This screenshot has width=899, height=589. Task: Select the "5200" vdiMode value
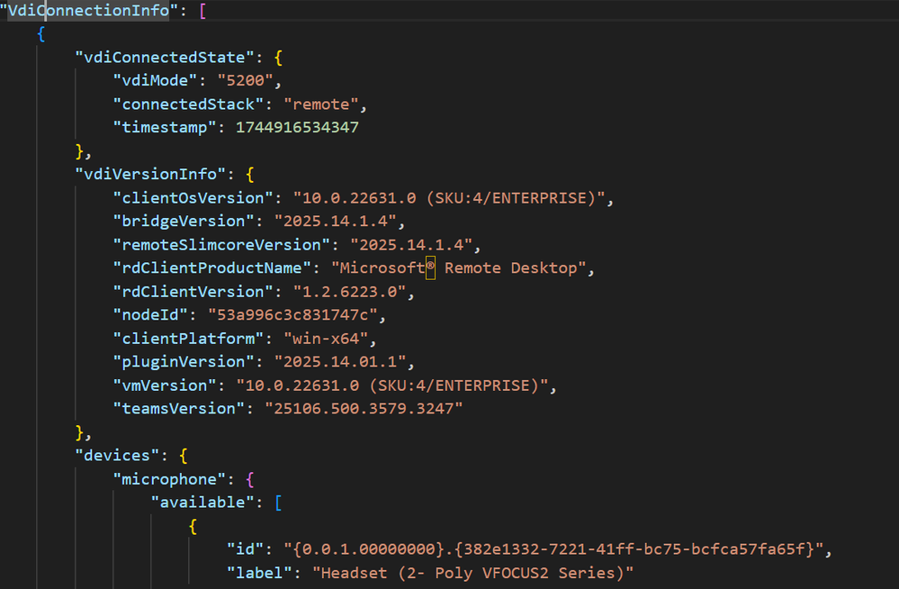pos(246,80)
